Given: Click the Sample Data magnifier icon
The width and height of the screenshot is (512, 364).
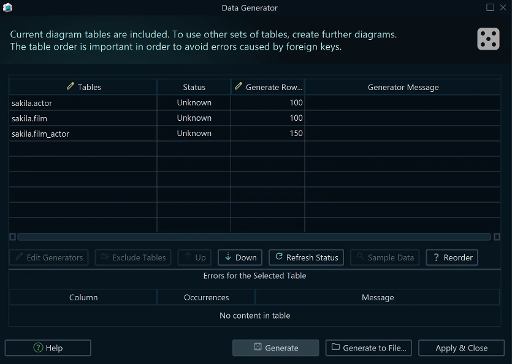Looking at the screenshot, I should (361, 257).
